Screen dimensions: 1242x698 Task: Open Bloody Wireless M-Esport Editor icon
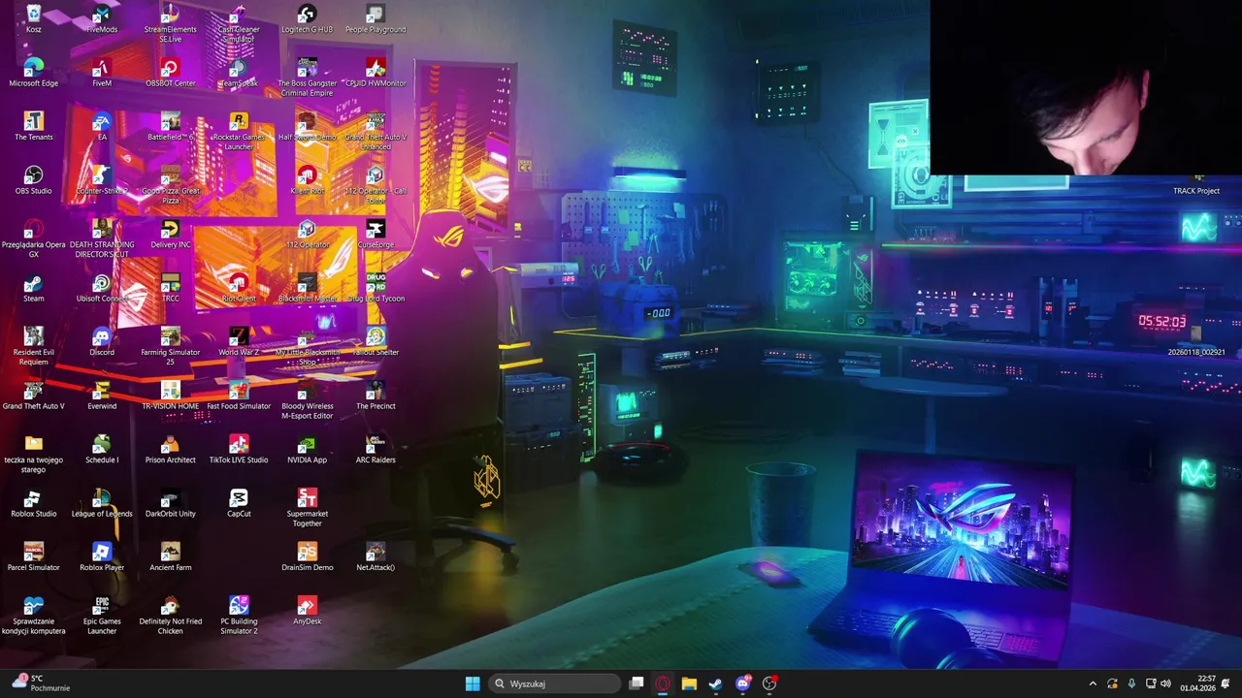point(307,400)
